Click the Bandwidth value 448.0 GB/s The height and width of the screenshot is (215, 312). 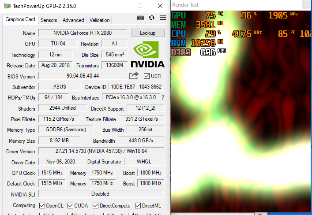[141, 141]
